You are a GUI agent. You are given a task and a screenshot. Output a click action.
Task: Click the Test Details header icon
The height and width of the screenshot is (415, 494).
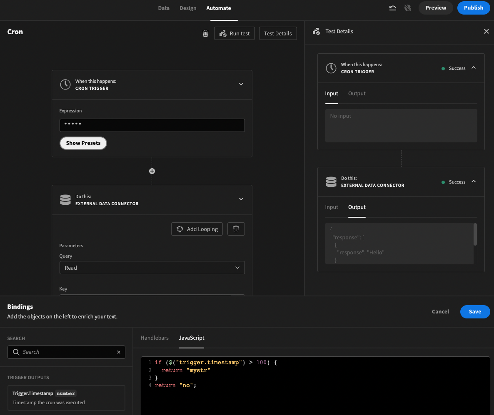click(316, 32)
